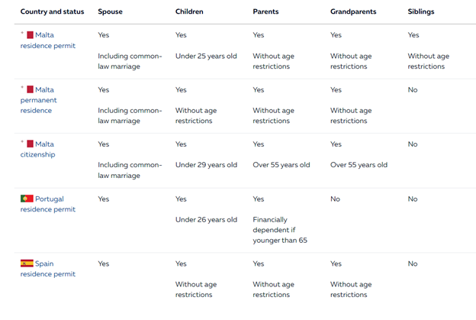Click the Malta flag icon beside permanent residence
The image size is (476, 320).
[30, 89]
